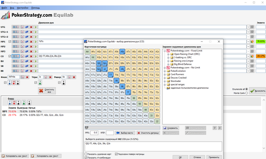Open the hand range matrix for MP3
This screenshot has width=266, height=159.
point(16,51)
